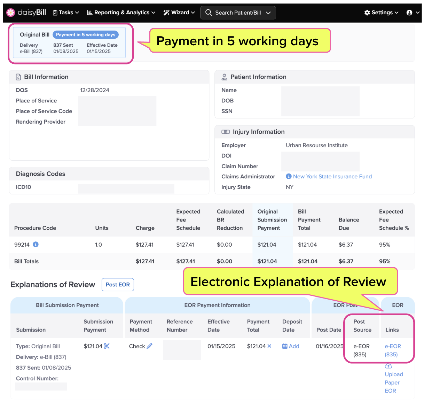Click the Bill Information document icon
Viewport: 424px width, 402px height.
(18, 77)
